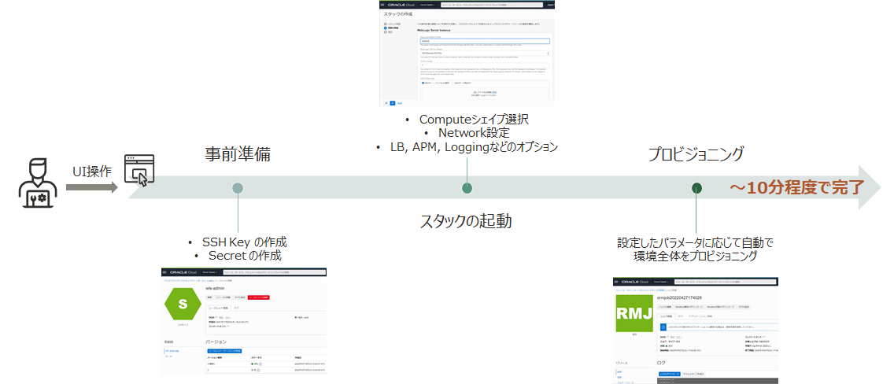Open the WebLogic Server Shape dropdown
Screen dimensions: 894x384
(485, 53)
